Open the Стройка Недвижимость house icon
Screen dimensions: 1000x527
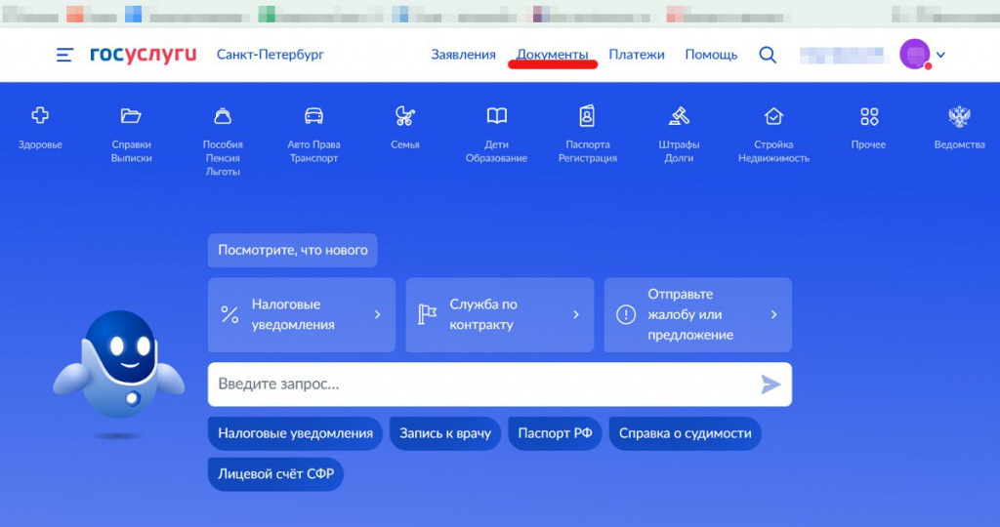[773, 115]
